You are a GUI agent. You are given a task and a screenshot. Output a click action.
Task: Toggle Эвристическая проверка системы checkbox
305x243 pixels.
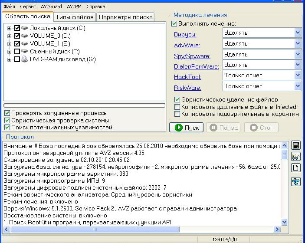coord(7,120)
